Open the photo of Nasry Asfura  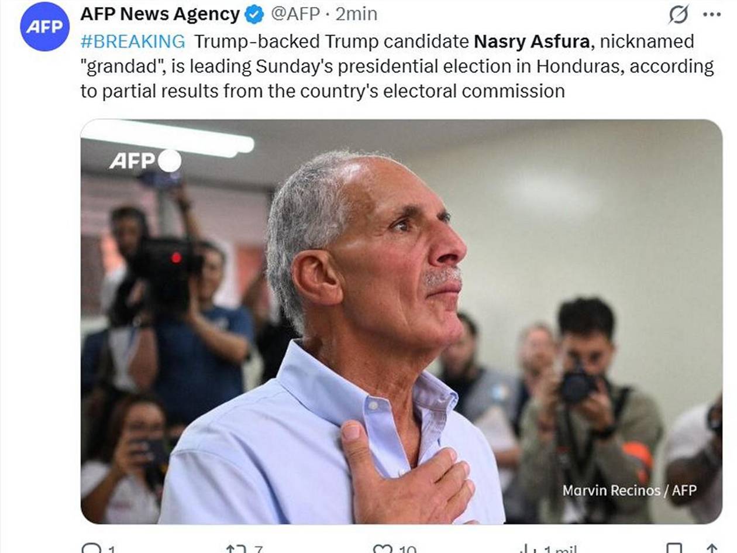[401, 321]
